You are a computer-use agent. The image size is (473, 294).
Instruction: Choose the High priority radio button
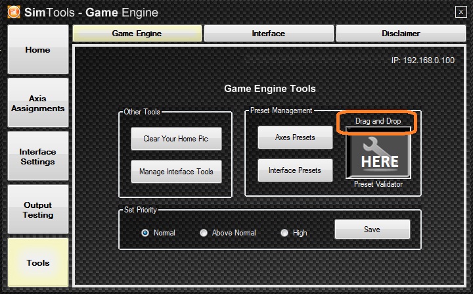point(284,233)
